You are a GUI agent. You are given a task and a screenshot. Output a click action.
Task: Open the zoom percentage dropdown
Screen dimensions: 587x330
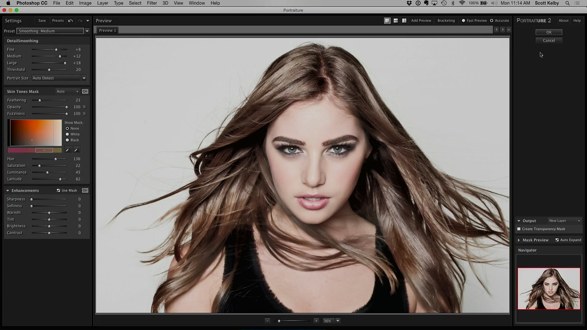[x=338, y=321]
